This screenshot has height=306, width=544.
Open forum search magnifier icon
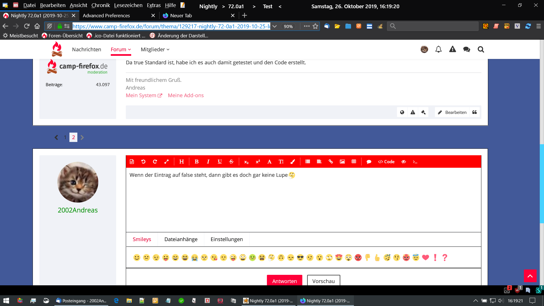[x=481, y=49]
